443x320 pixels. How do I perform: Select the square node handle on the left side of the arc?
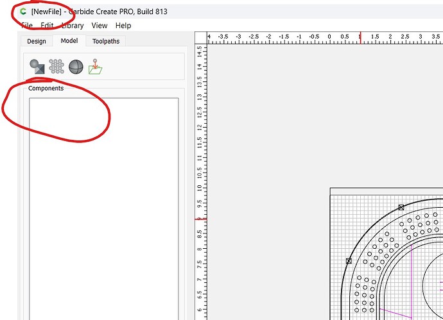tap(349, 261)
